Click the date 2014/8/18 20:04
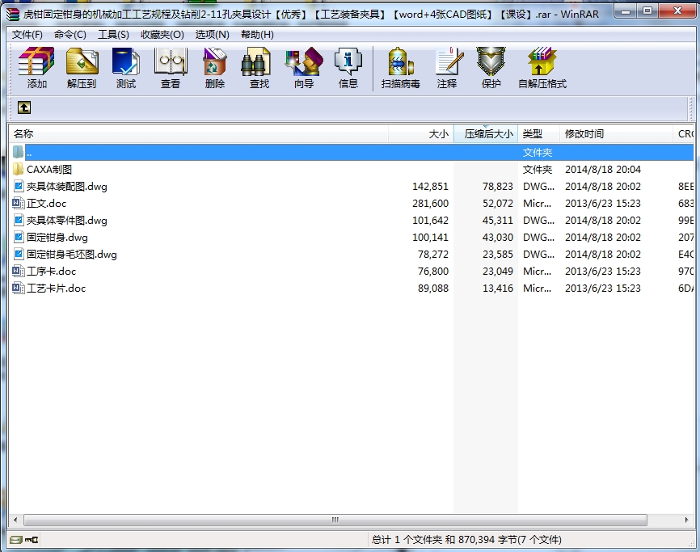 pos(603,169)
